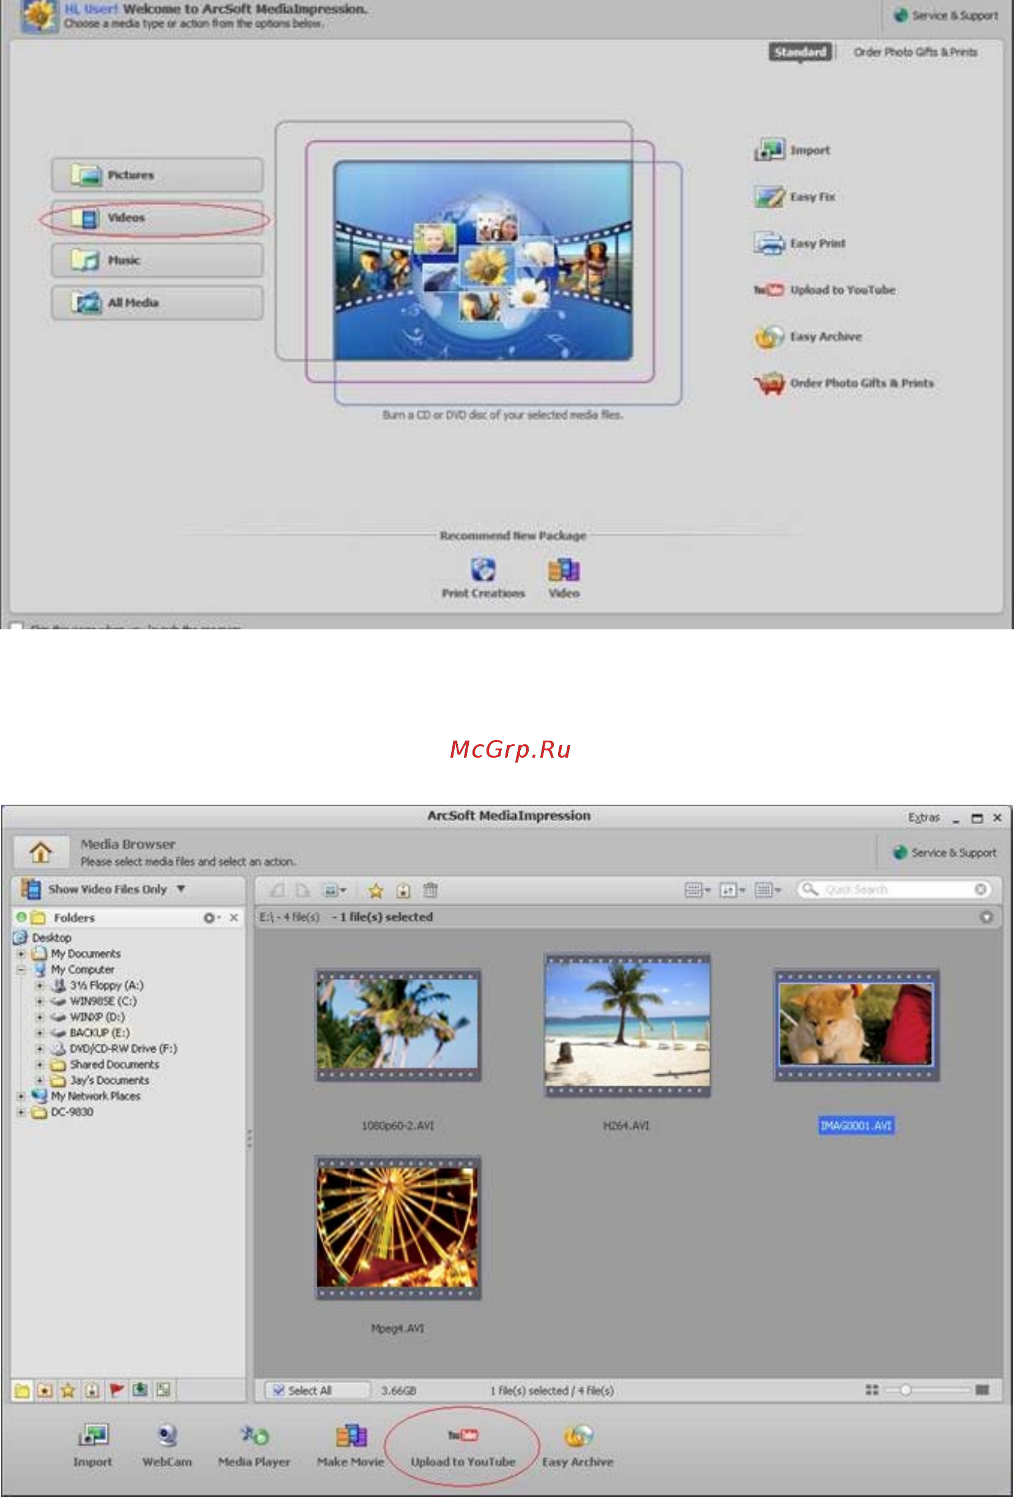Rotate right using toolbar icon
This screenshot has height=1497, width=1014.
pyautogui.click(x=302, y=890)
